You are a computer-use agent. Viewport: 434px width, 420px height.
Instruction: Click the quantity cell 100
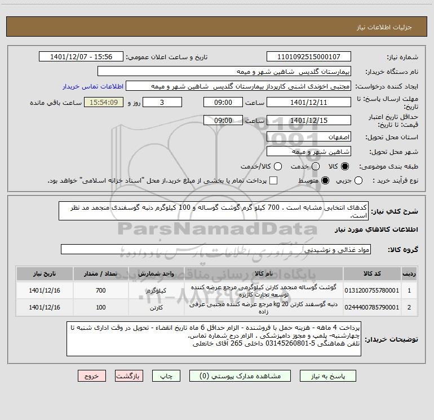tap(101, 307)
